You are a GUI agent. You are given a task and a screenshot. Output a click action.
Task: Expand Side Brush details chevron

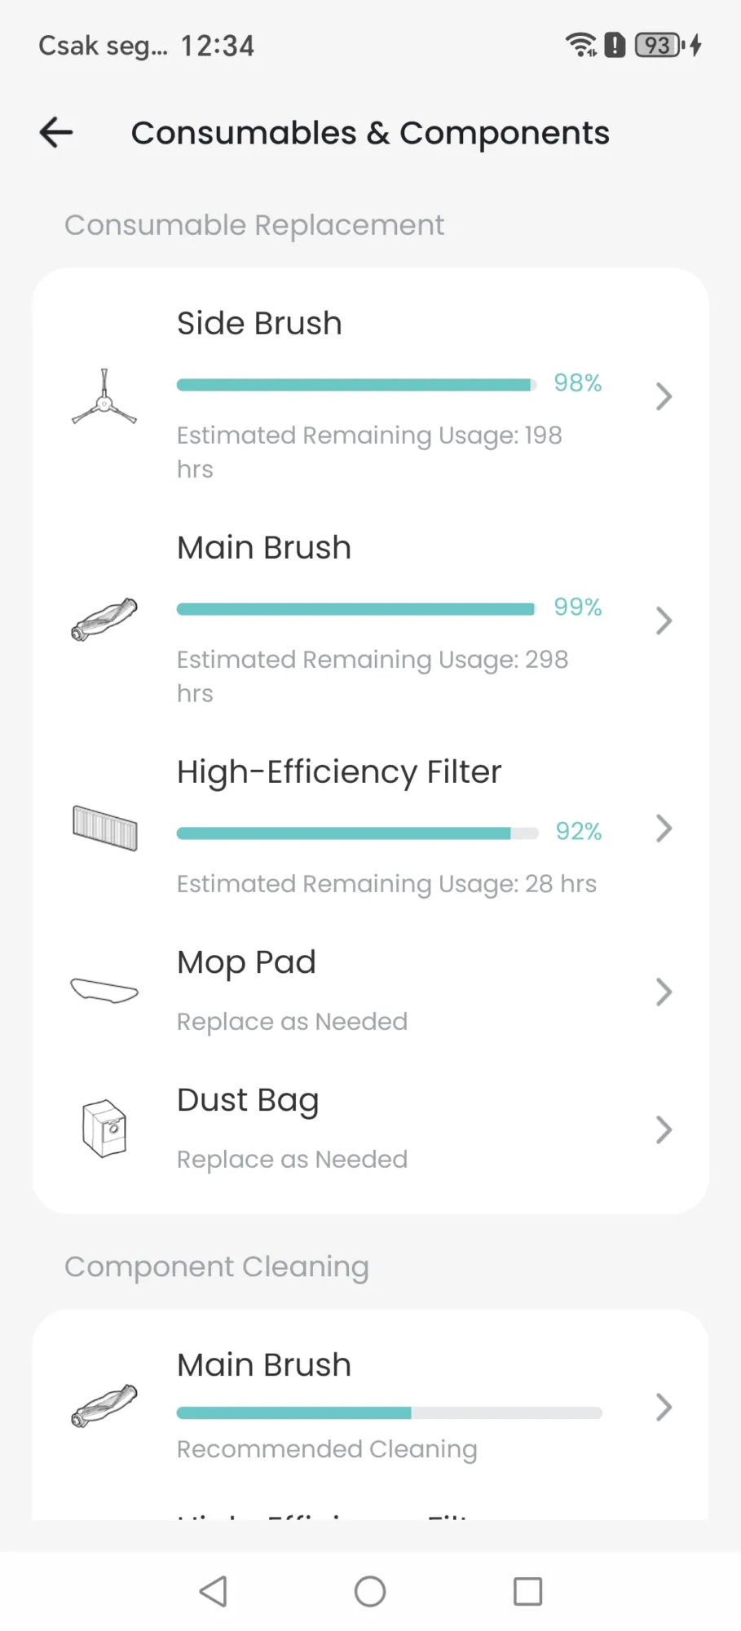coord(664,397)
